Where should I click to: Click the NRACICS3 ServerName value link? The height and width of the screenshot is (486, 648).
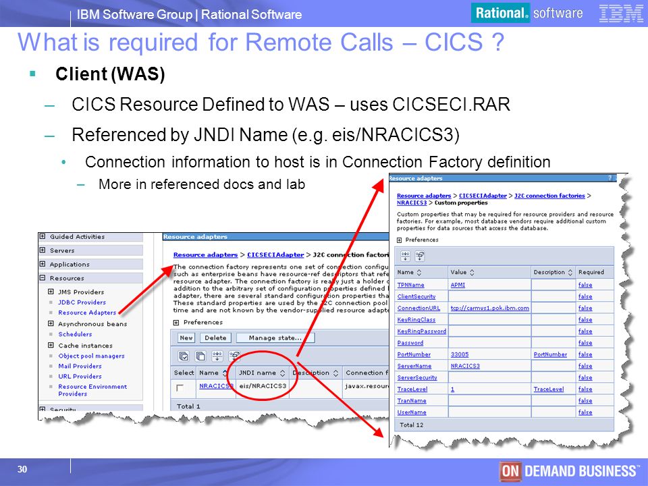[x=465, y=366]
